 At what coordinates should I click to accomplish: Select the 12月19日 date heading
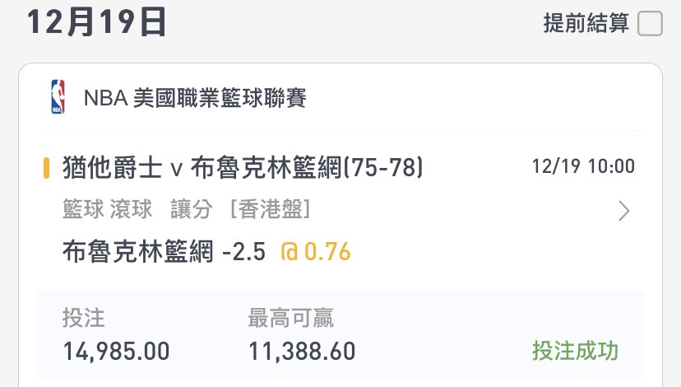tap(96, 21)
